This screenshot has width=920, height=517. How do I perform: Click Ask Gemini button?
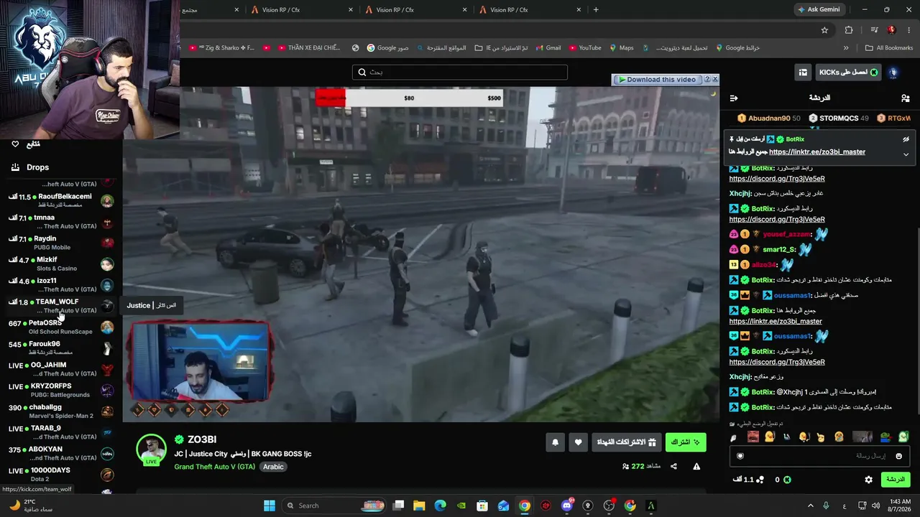[x=818, y=10]
